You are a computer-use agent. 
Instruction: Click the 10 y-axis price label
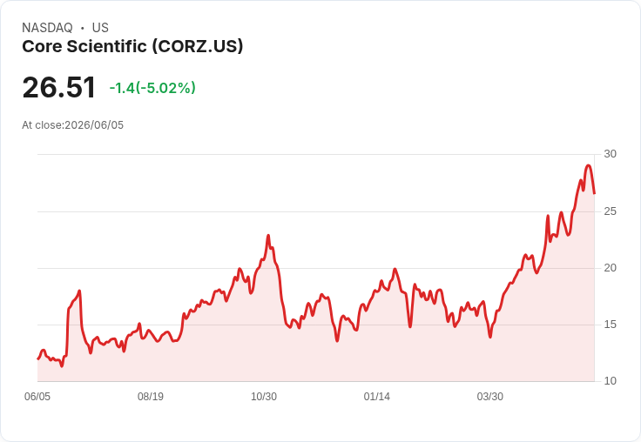[x=610, y=381]
